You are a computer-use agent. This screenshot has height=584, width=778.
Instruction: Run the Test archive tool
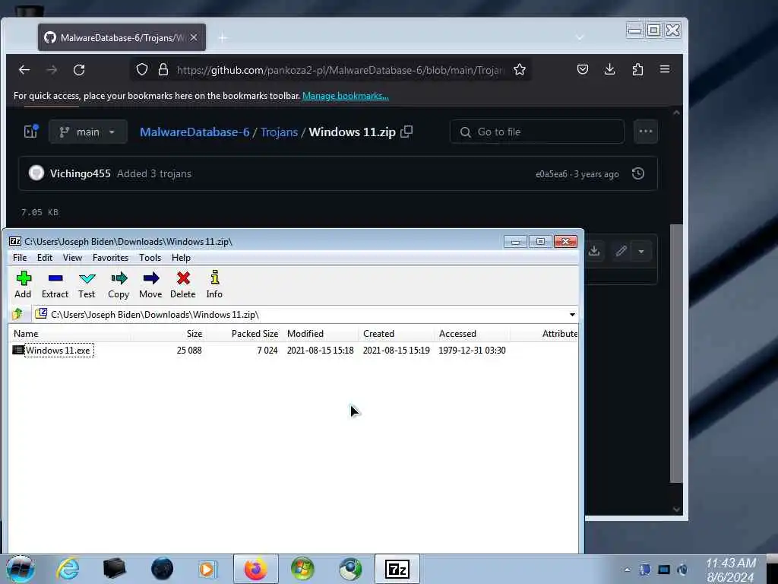pos(87,284)
